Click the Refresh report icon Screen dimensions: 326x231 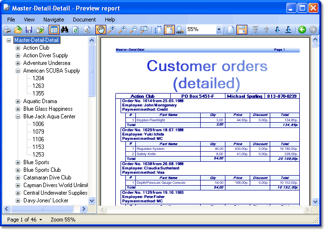pyautogui.click(x=75, y=30)
